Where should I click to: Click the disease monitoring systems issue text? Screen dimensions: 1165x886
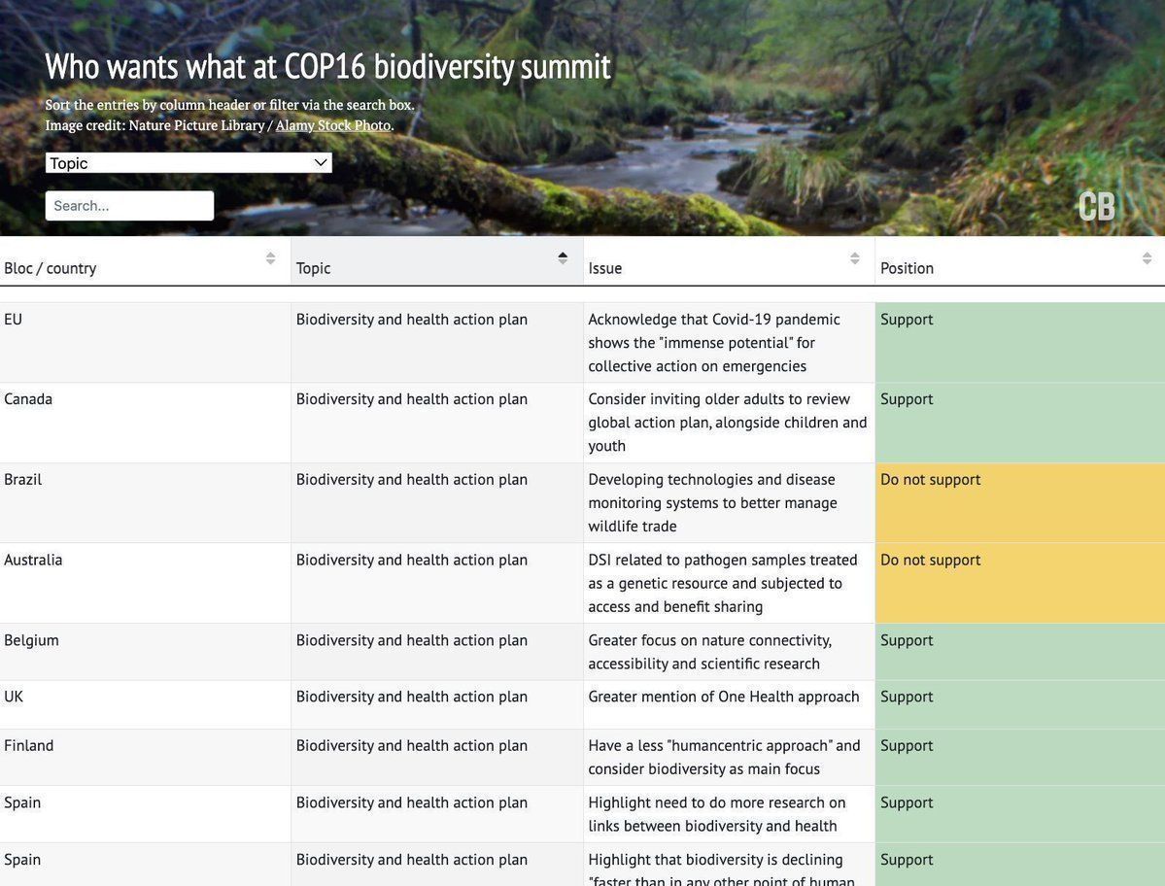[x=712, y=503]
